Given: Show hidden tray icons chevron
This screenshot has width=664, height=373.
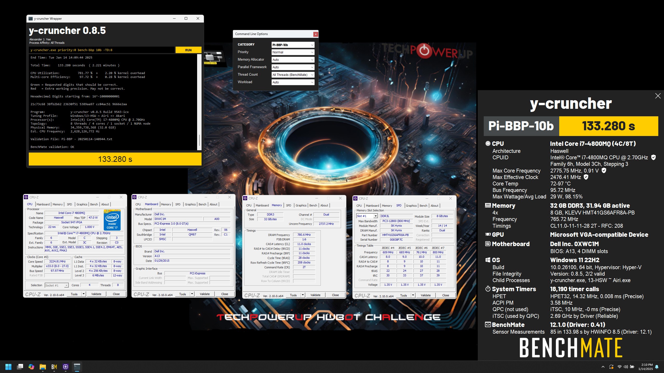Looking at the screenshot, I should coord(603,367).
